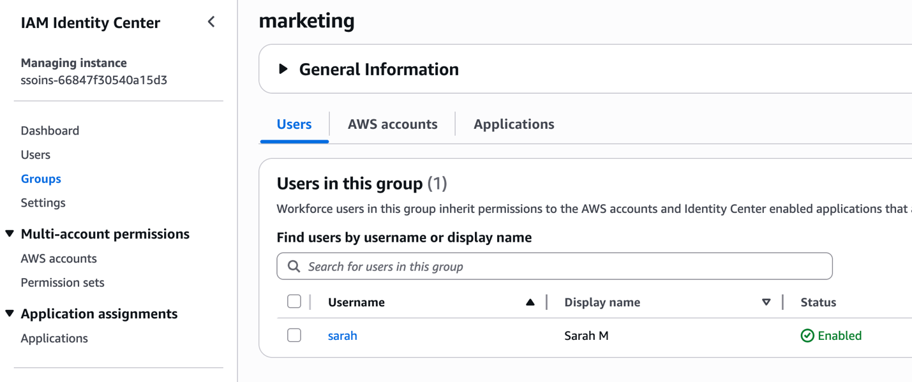Open the Users page from the sidebar

coord(35,154)
